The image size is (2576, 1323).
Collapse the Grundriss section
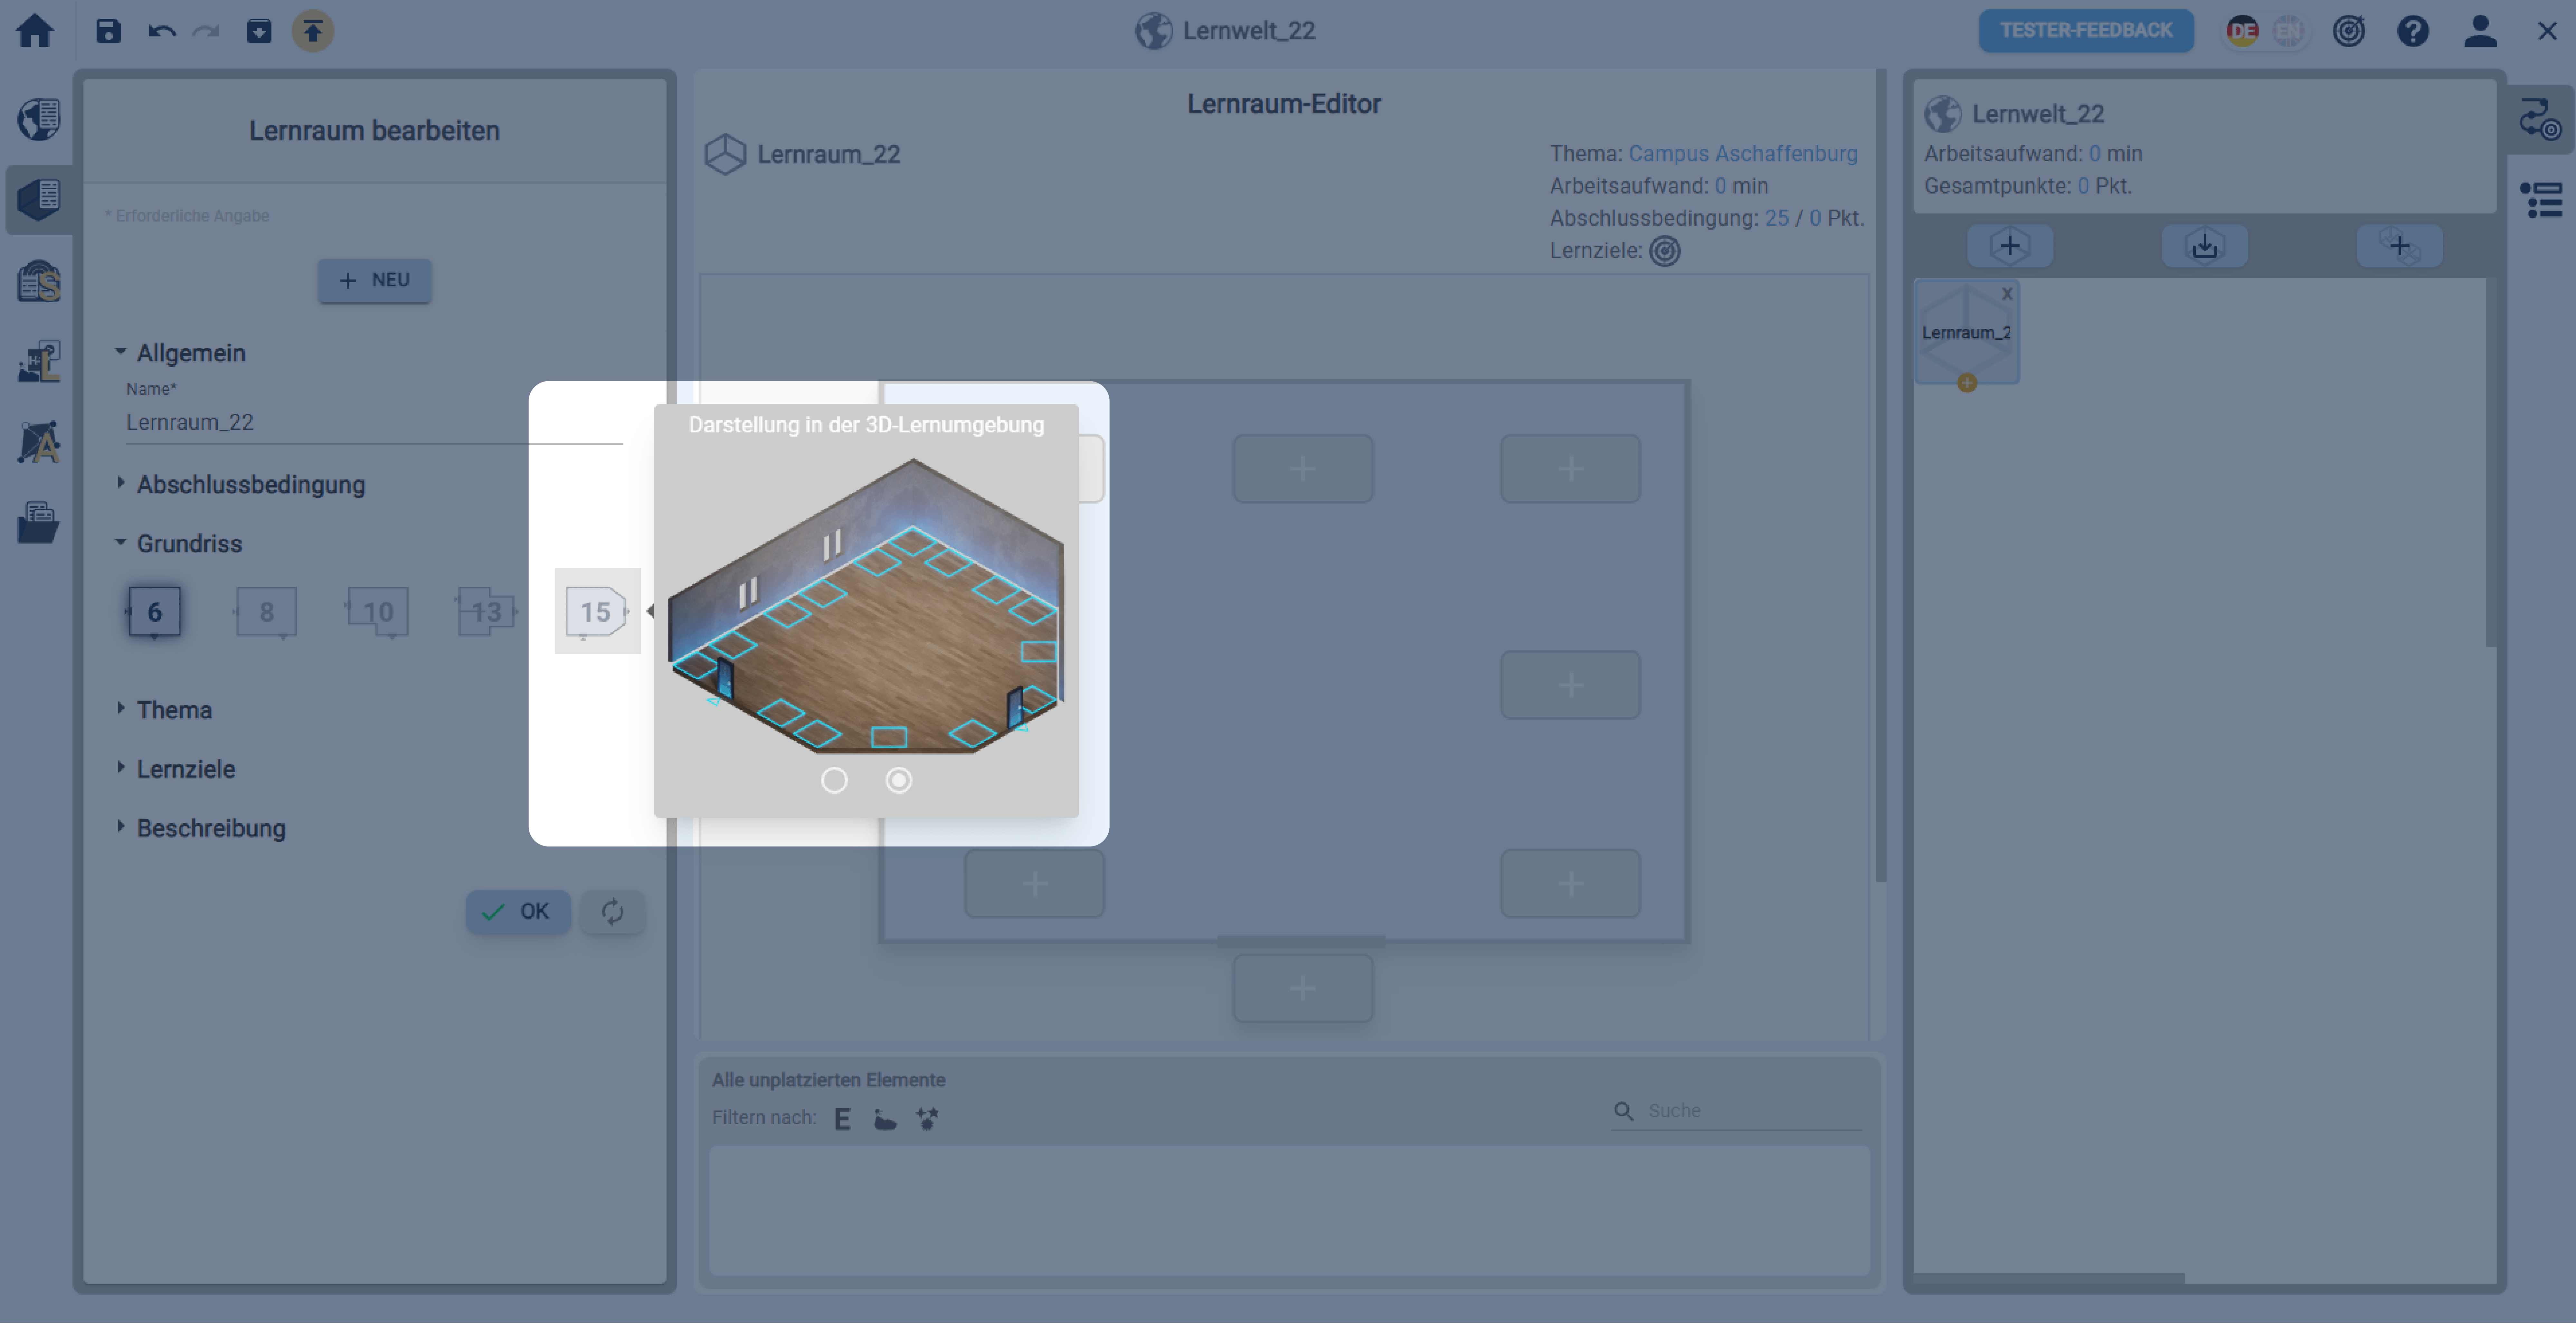pyautogui.click(x=189, y=543)
